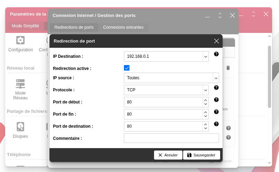The height and width of the screenshot is (172, 279).
Task: Open Configuration gear icon in settings window
Action: 20,40
